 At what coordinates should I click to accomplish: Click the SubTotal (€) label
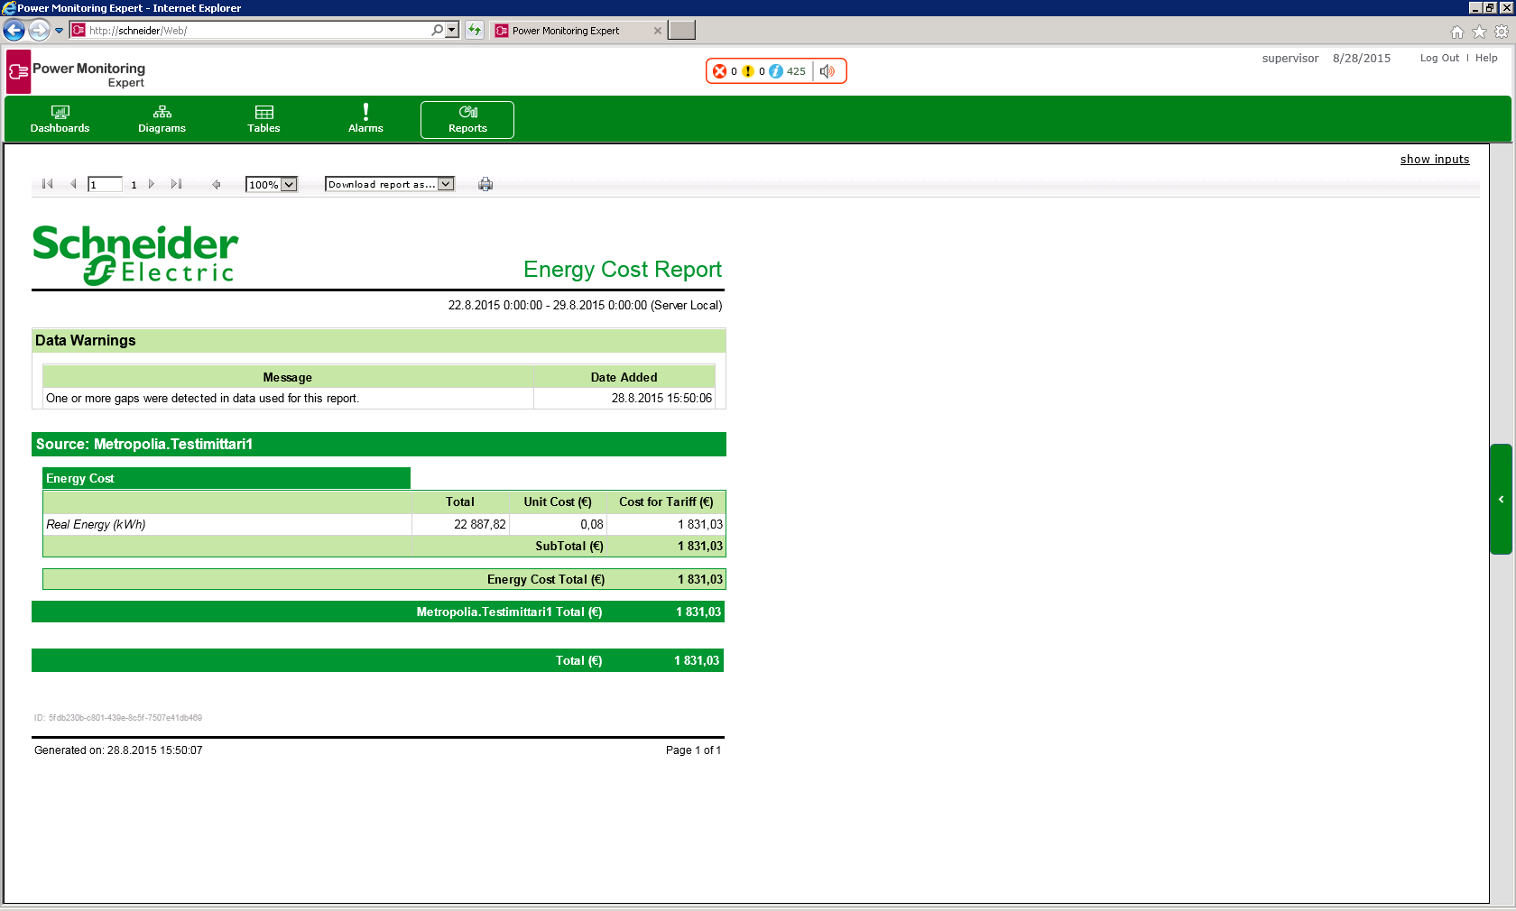568,547
